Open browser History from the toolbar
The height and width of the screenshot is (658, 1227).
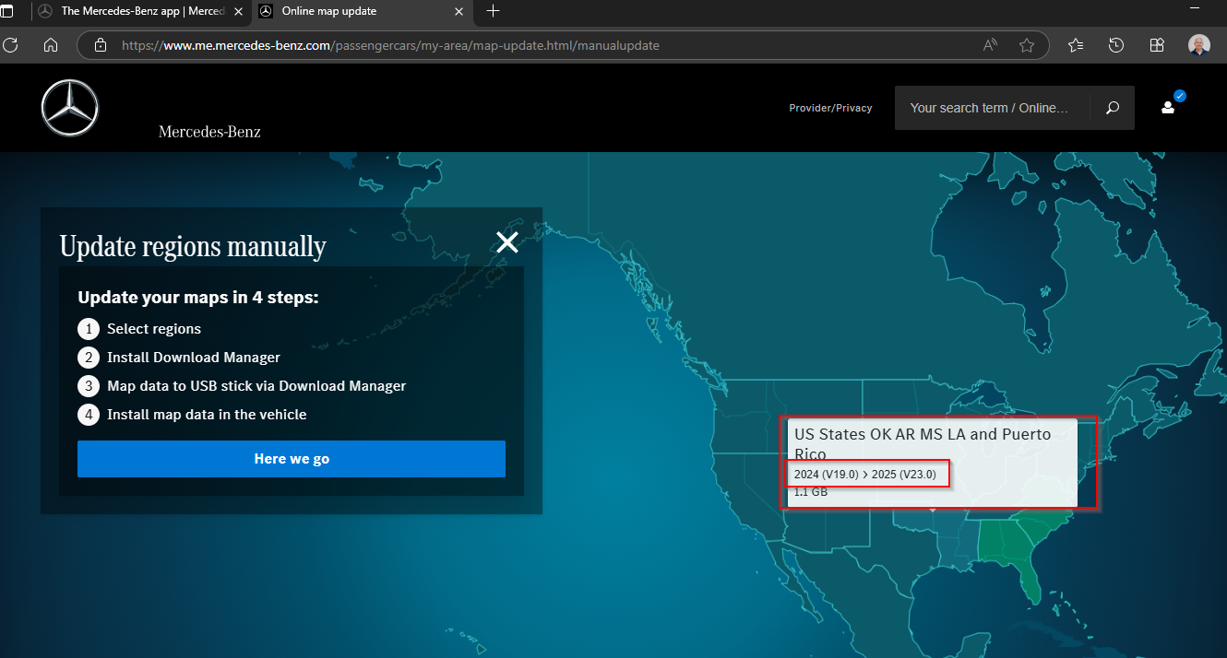1116,45
